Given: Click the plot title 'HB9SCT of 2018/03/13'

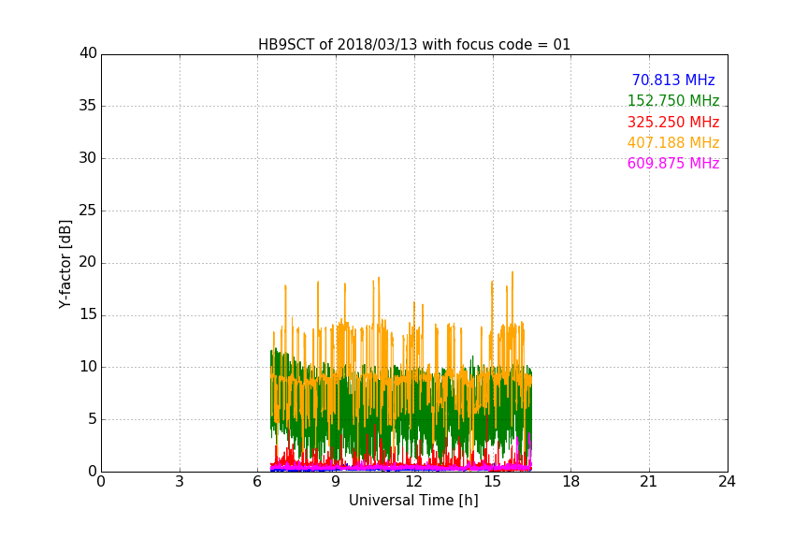Looking at the screenshot, I should click(413, 44).
